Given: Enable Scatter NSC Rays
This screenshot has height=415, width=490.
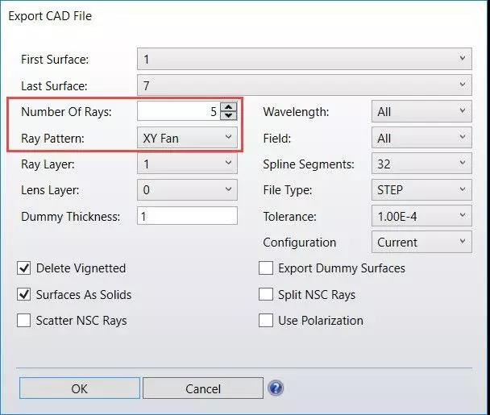Looking at the screenshot, I should (23, 321).
